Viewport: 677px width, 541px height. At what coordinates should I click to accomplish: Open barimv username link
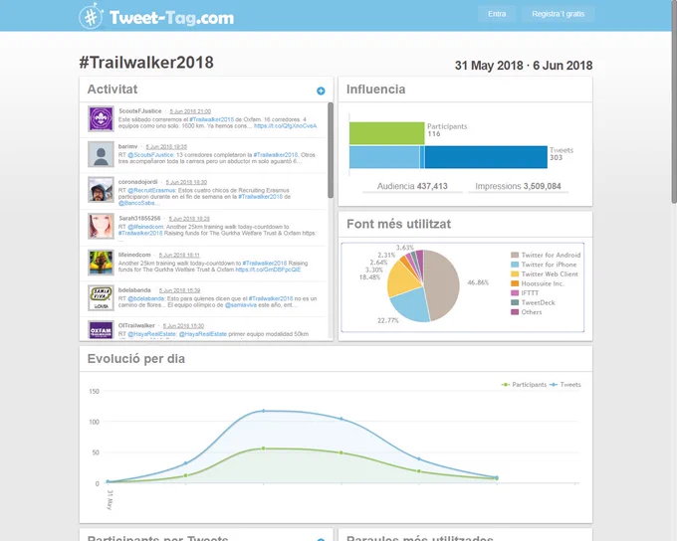click(127, 146)
